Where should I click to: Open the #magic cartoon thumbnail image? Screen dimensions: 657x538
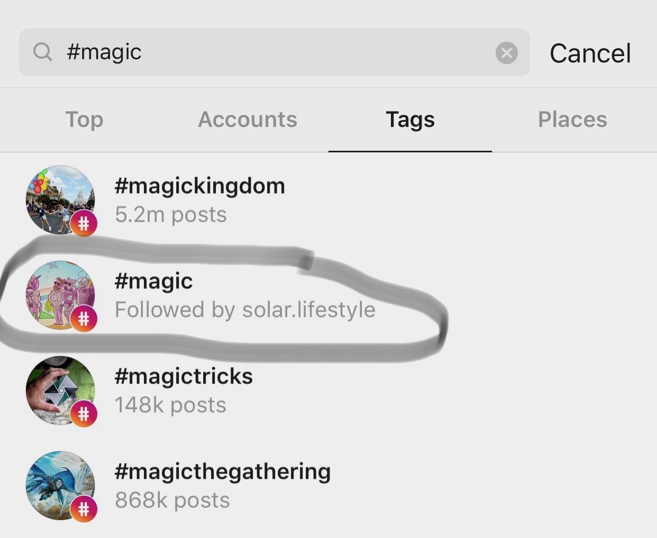click(x=60, y=295)
